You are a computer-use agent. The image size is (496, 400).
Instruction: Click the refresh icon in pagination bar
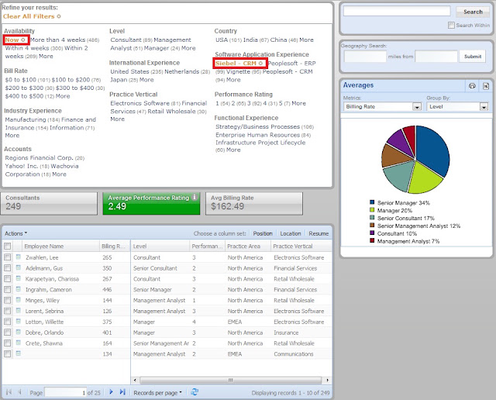(195, 392)
